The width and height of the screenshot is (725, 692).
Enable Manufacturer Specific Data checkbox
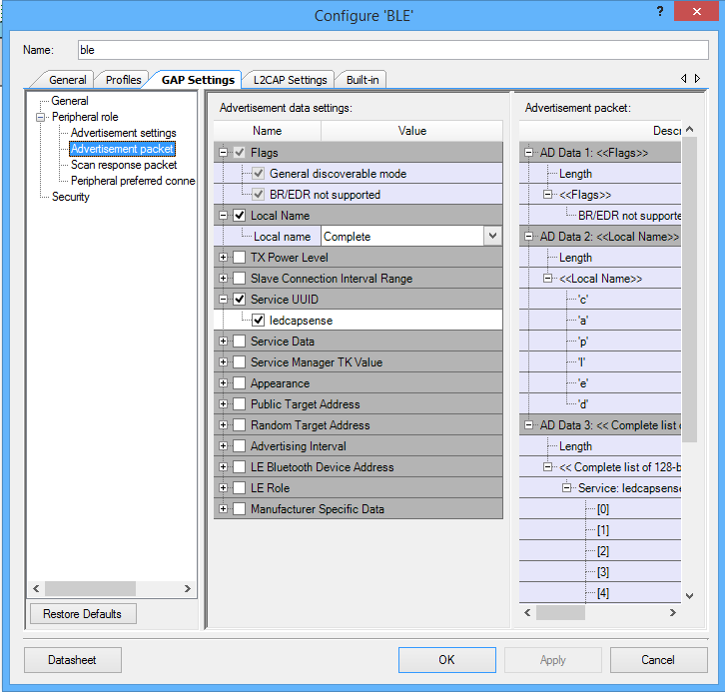[239, 509]
